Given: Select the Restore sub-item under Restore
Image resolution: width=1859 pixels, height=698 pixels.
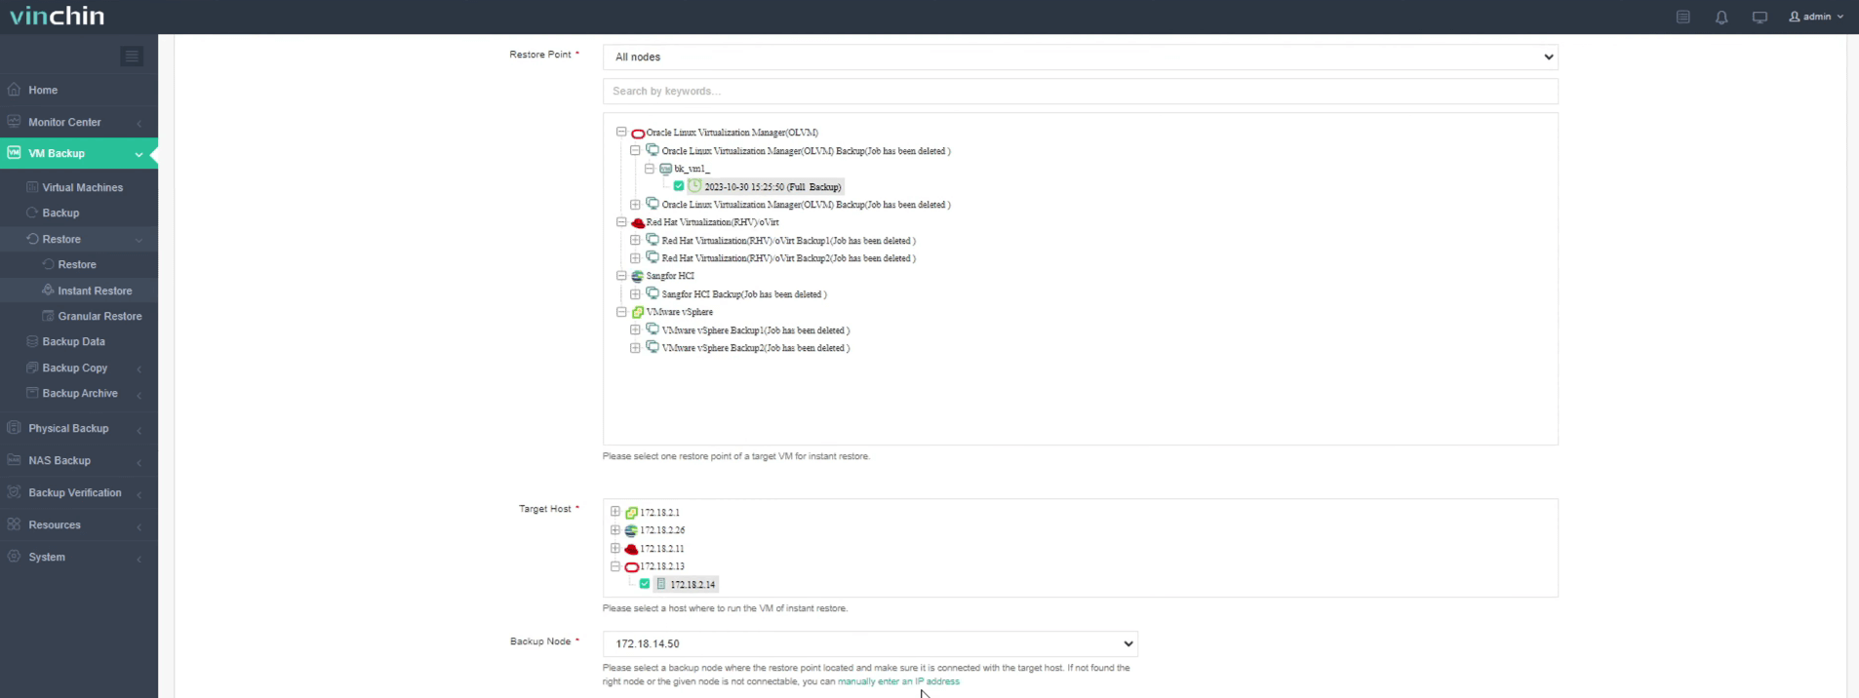Looking at the screenshot, I should [76, 264].
